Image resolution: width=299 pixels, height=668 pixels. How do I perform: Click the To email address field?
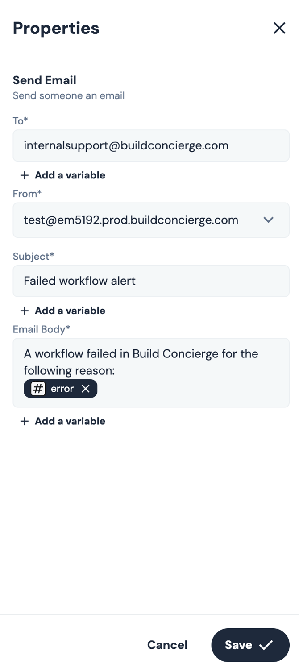pyautogui.click(x=151, y=145)
